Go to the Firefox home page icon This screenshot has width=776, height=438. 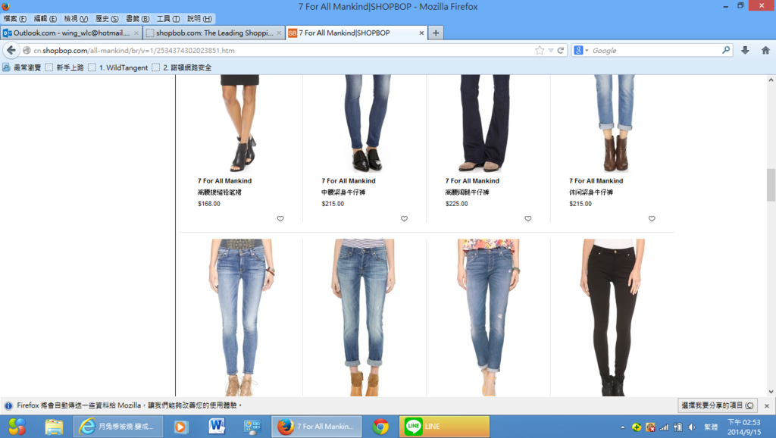click(765, 50)
